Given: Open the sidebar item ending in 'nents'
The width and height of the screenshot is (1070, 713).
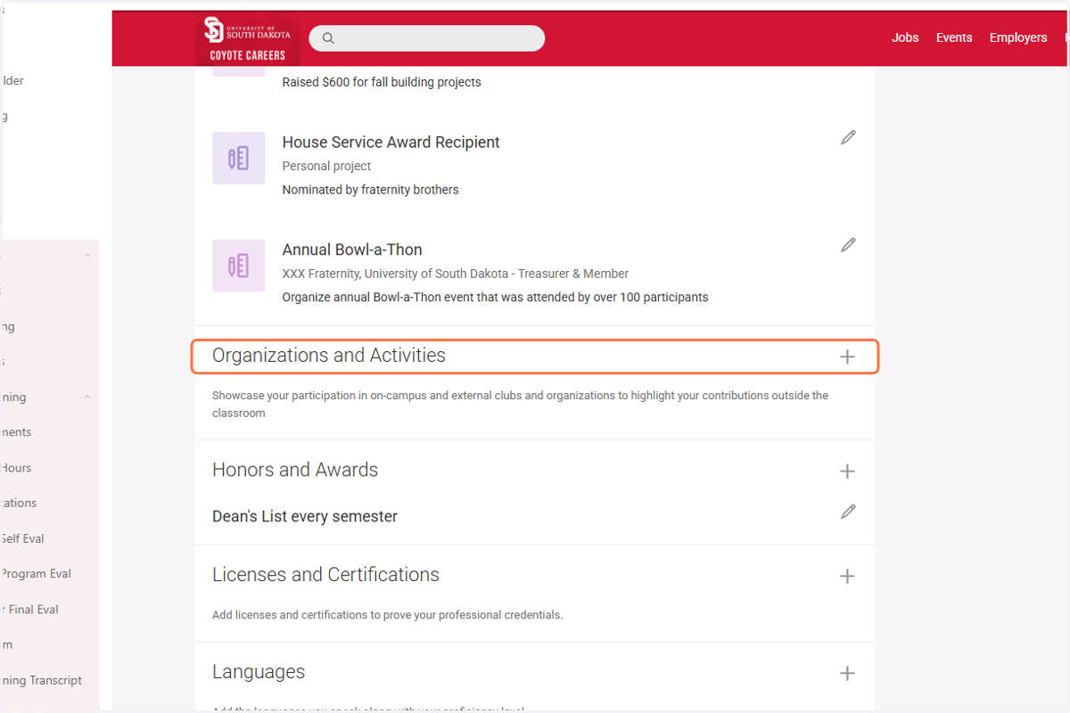Looking at the screenshot, I should coord(16,432).
